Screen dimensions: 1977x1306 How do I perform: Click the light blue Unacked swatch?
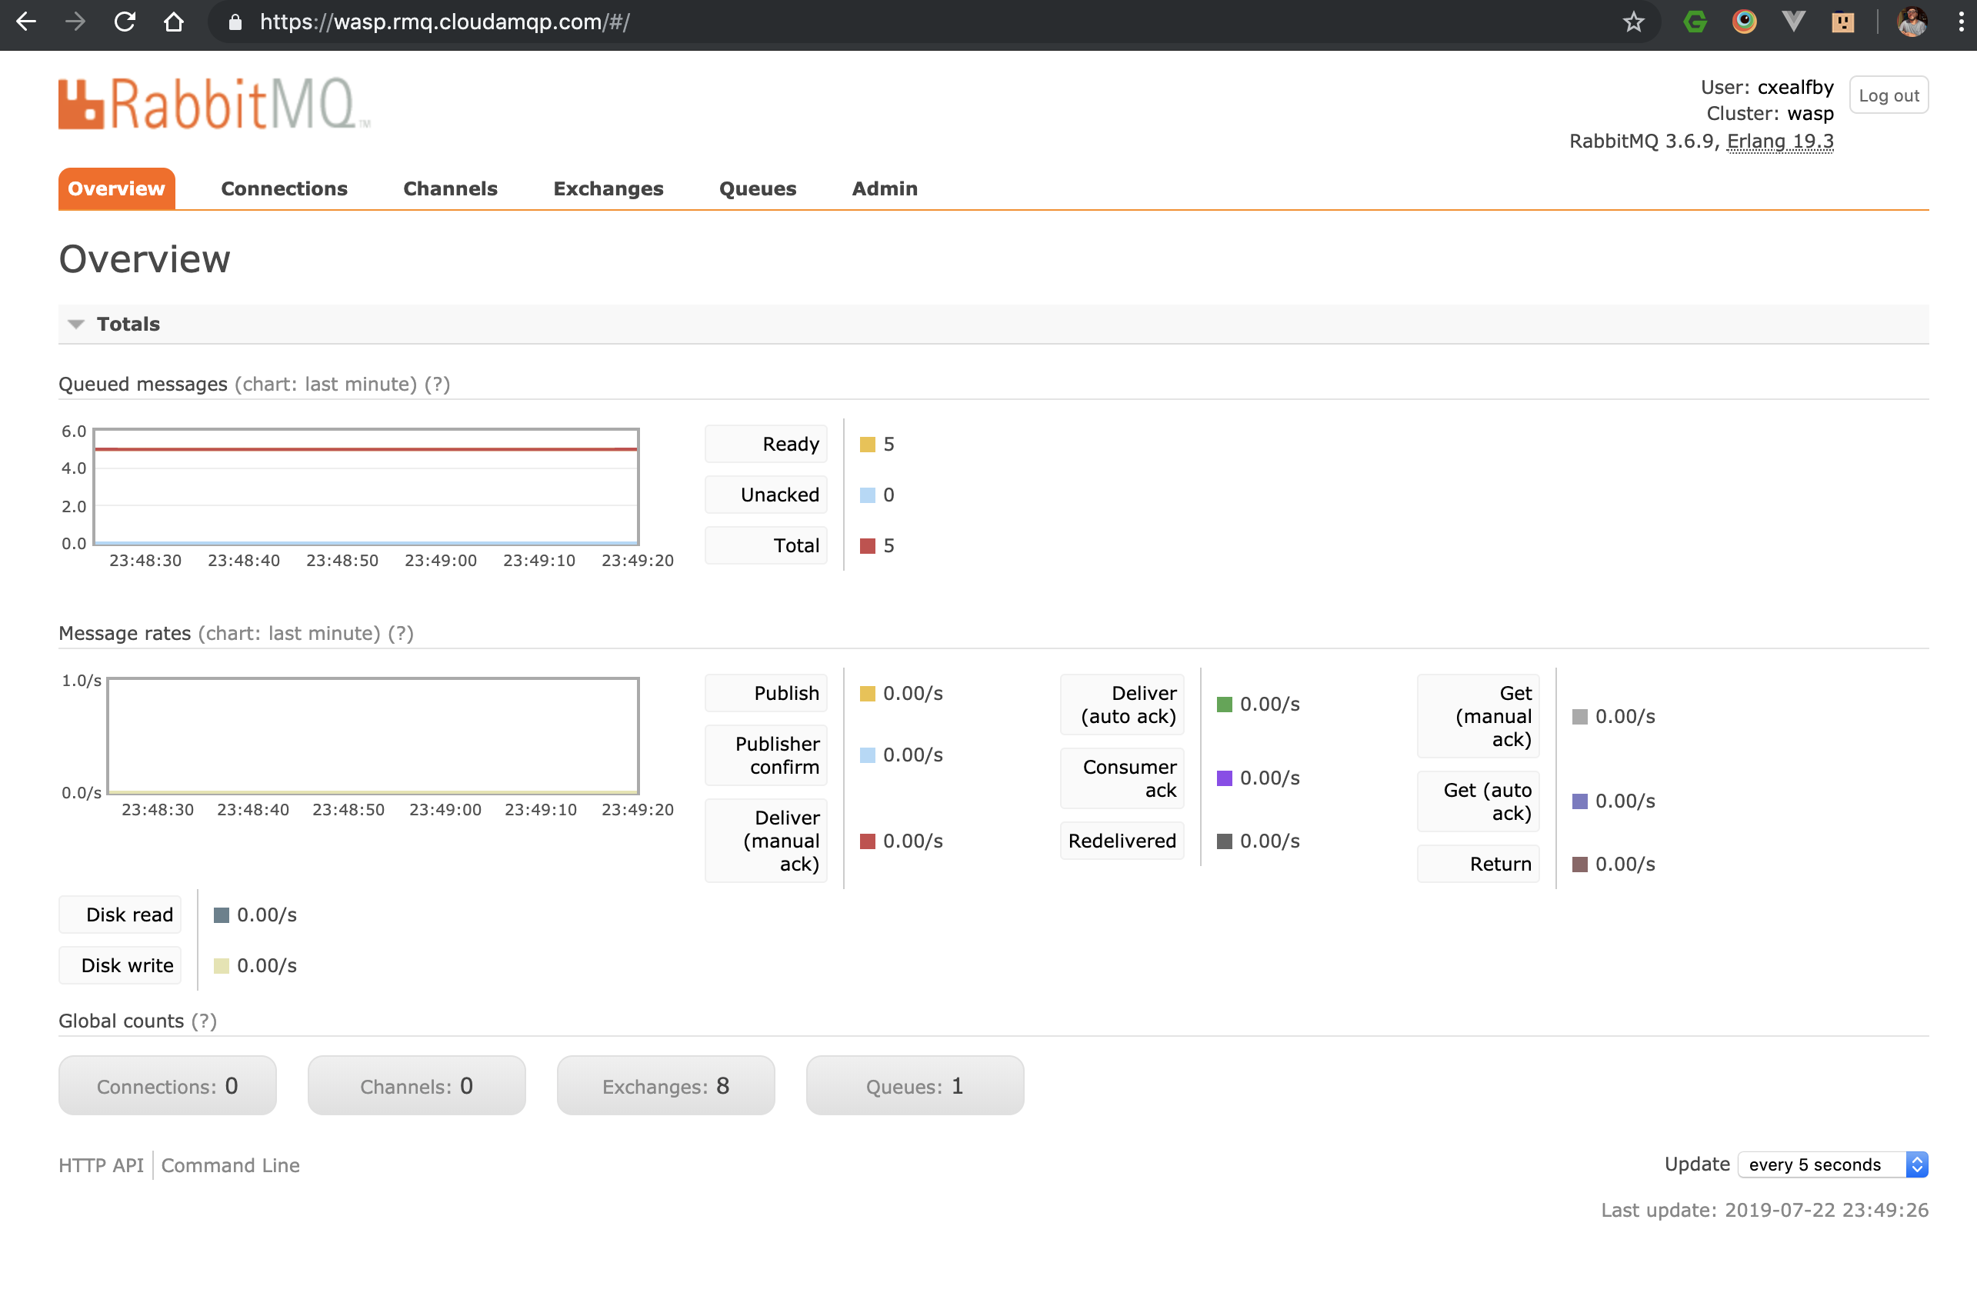tap(867, 495)
